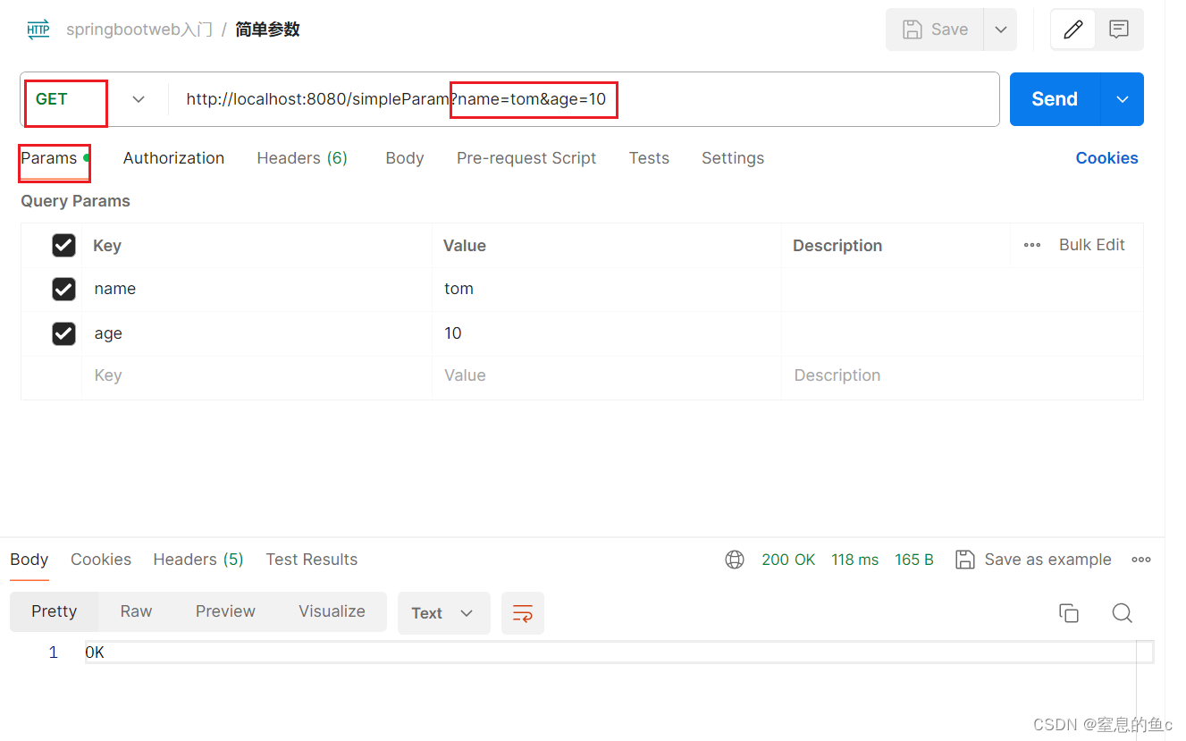The height and width of the screenshot is (741, 1186).
Task: Toggle the word wrap lines icon
Action: click(523, 613)
